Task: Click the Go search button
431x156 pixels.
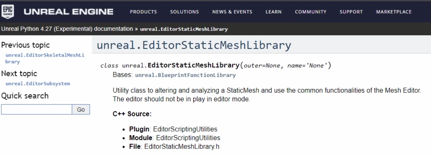Action: [x=81, y=110]
